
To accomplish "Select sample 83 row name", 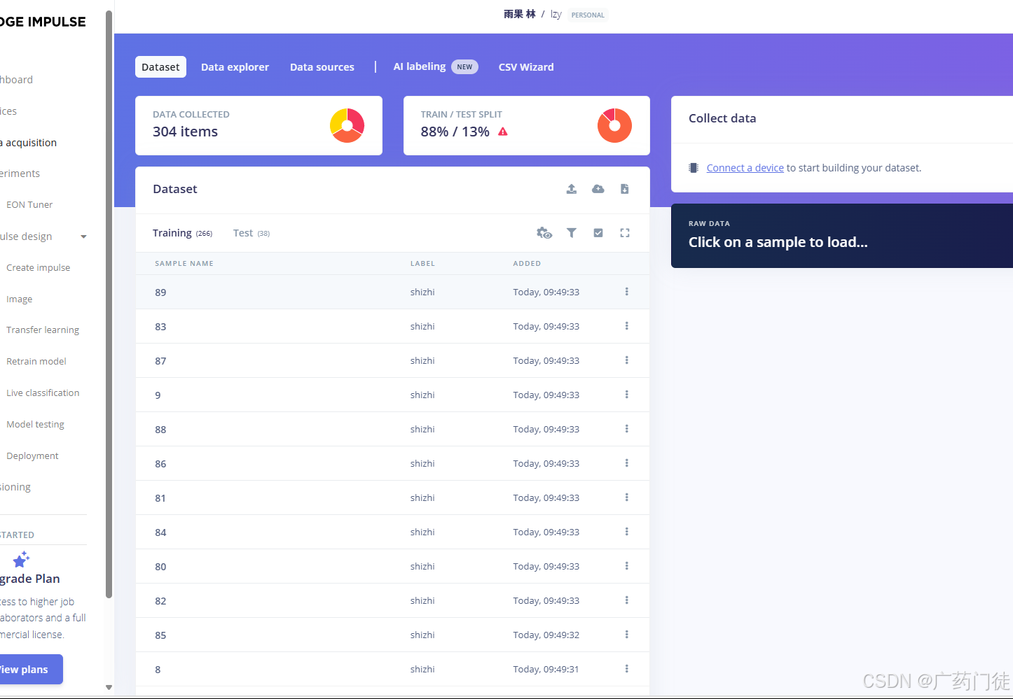I will [x=160, y=327].
